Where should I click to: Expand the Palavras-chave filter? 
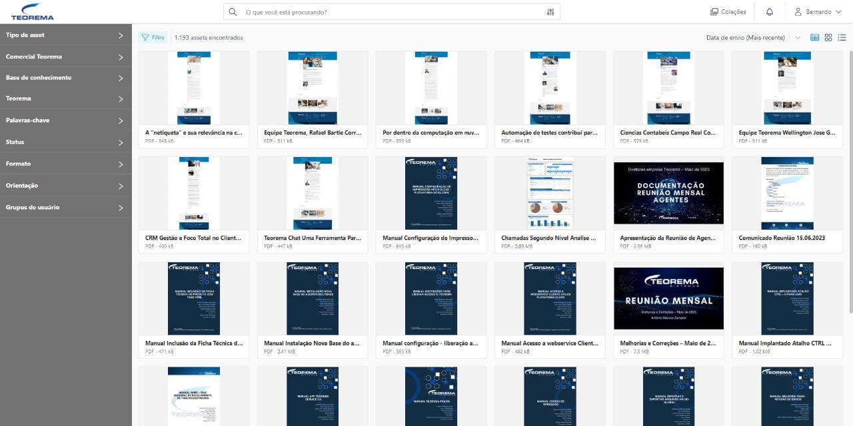[66, 120]
